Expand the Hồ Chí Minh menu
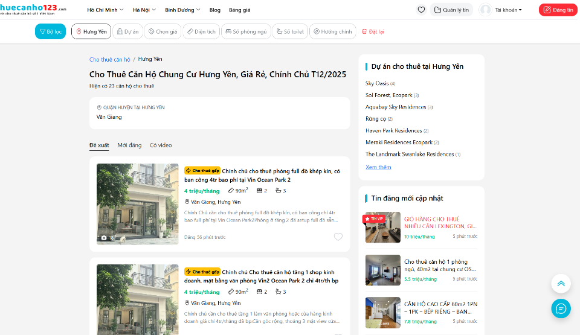This screenshot has height=335, width=580. click(105, 10)
